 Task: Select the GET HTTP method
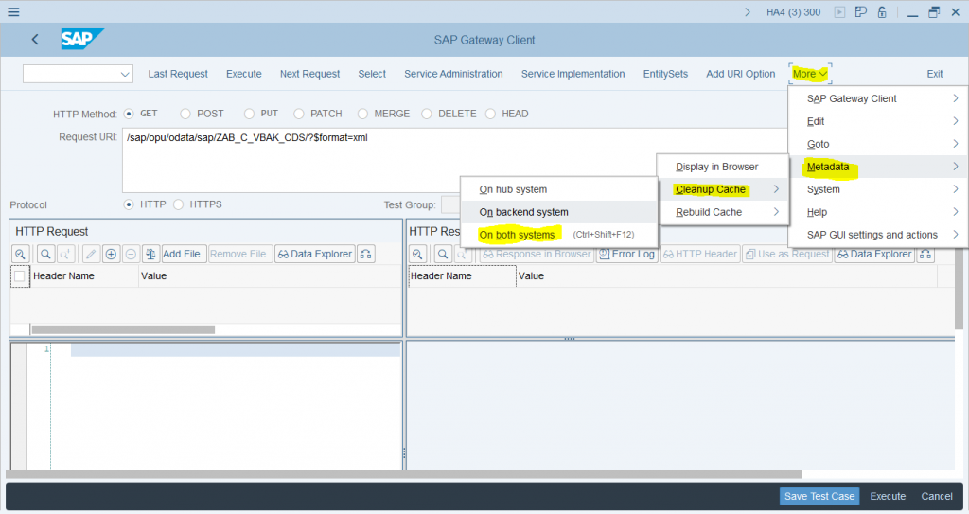pos(129,114)
